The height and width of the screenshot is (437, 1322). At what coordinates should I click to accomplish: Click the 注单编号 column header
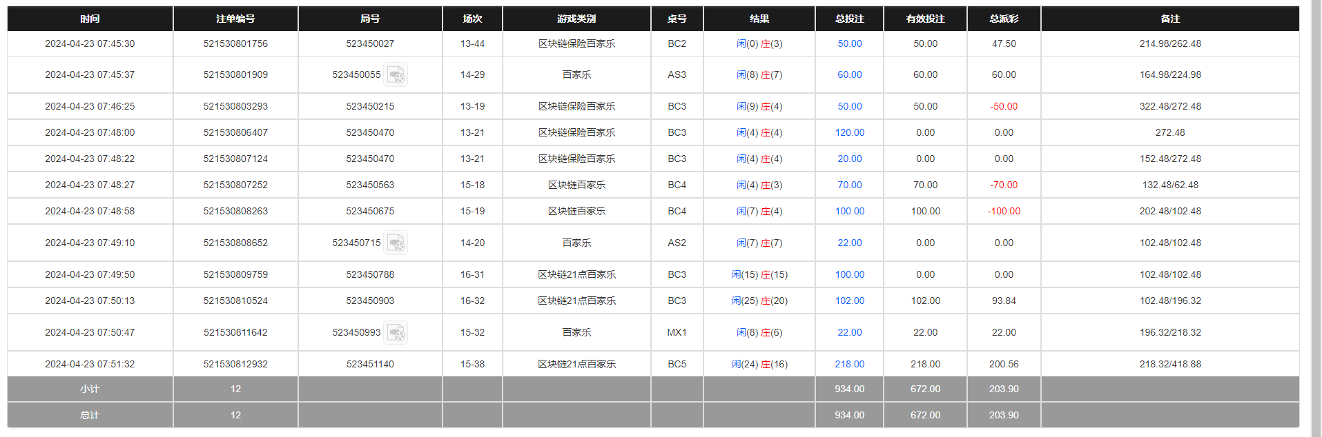235,19
